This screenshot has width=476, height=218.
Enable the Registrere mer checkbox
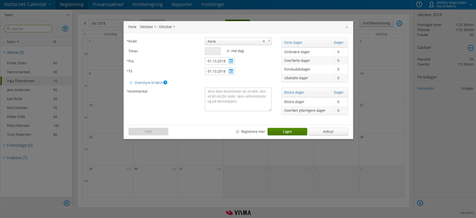coord(238,132)
